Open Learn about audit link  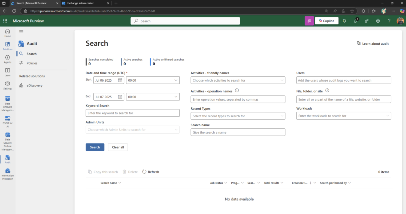[x=373, y=44]
